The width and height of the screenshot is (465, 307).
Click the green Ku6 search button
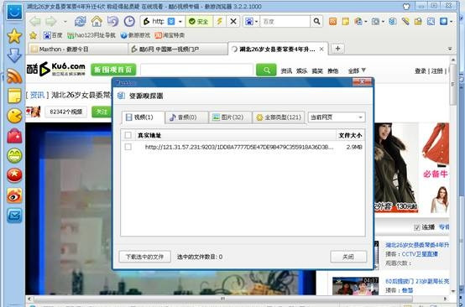click(x=266, y=70)
